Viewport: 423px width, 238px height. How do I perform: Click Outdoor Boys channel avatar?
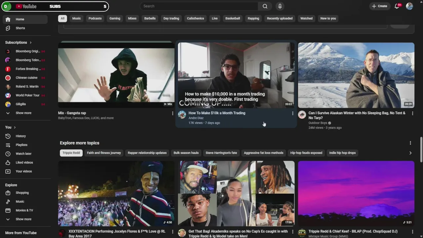click(x=302, y=115)
